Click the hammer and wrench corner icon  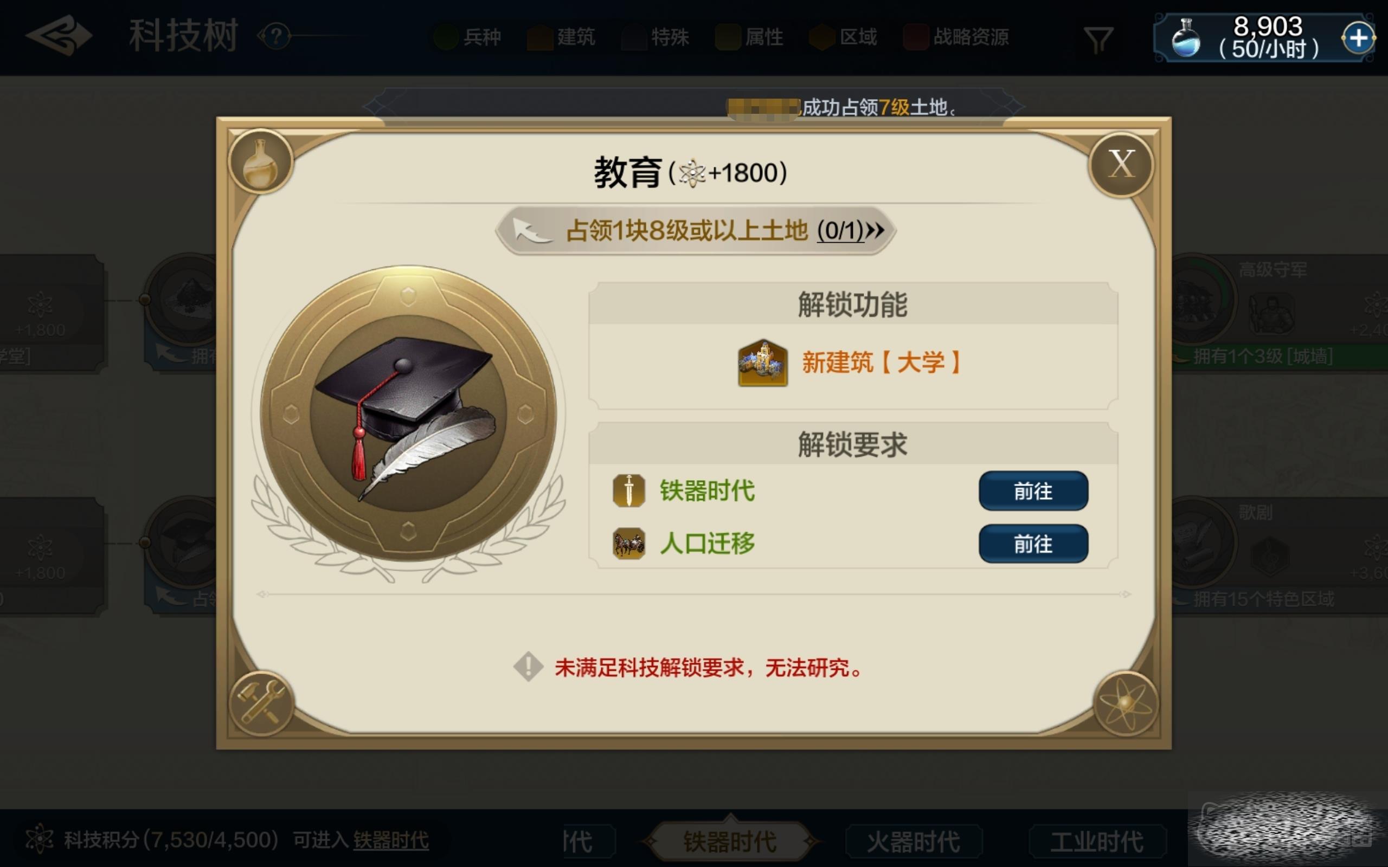pyautogui.click(x=261, y=702)
